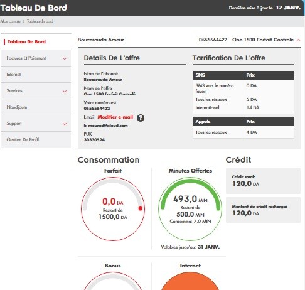Click Details De L'offre heading

coord(112,58)
